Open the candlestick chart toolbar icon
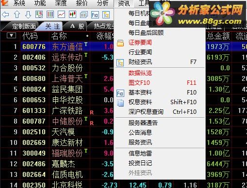This screenshot has height=188, width=247. (x=73, y=15)
